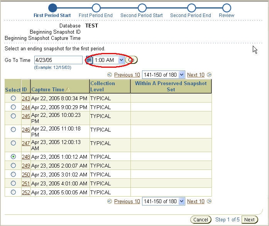Viewport: 269px width, 226px height.
Task: Click the top Next 10 arrow icon
Action: tap(209, 75)
